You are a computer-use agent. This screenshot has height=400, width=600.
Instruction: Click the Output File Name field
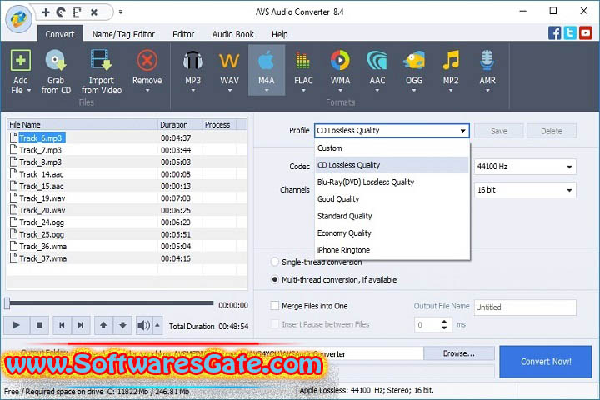point(525,307)
